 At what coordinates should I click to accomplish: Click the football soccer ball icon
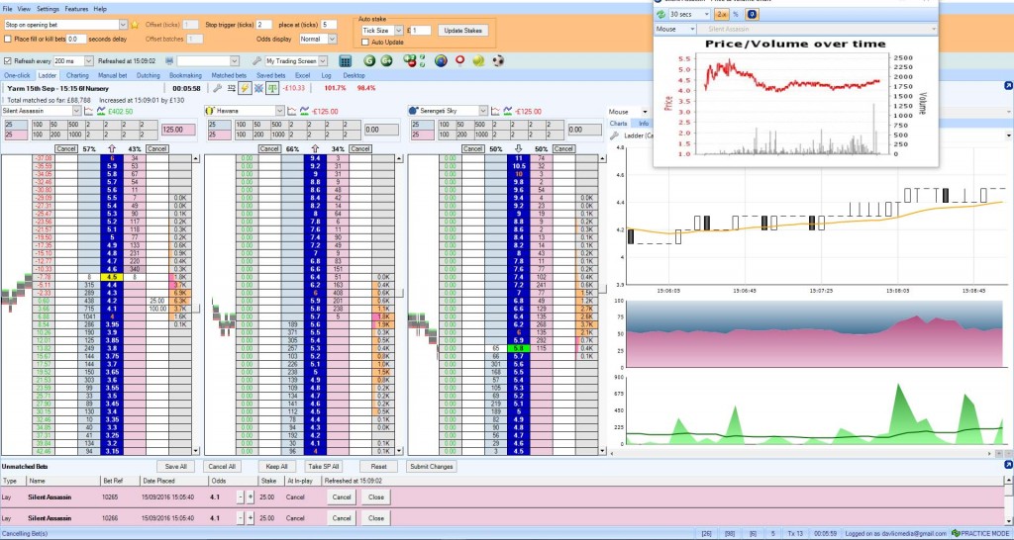click(498, 60)
